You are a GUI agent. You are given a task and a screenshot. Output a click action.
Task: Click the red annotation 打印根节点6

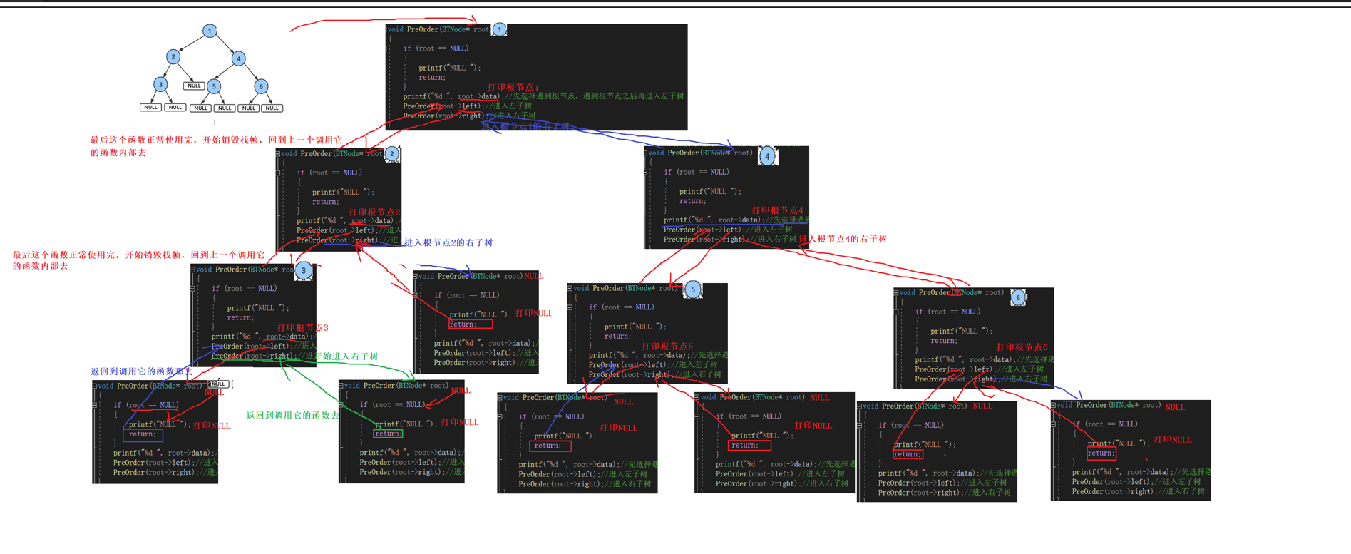point(1022,347)
